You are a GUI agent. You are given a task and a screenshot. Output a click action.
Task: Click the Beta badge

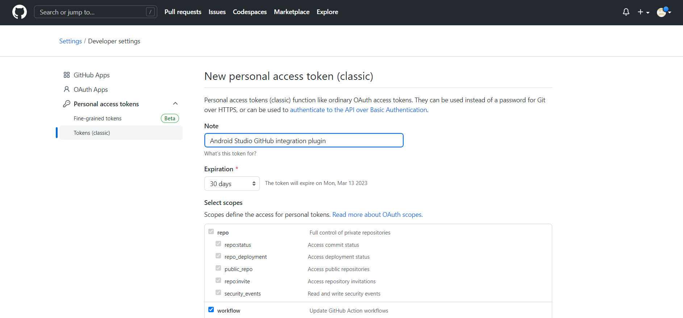pos(170,119)
